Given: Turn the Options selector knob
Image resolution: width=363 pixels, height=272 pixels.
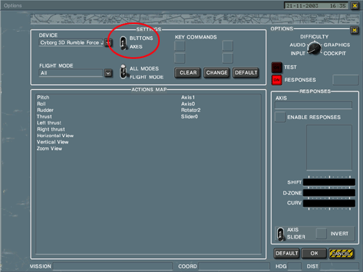Looking at the screenshot, I should click(x=314, y=48).
